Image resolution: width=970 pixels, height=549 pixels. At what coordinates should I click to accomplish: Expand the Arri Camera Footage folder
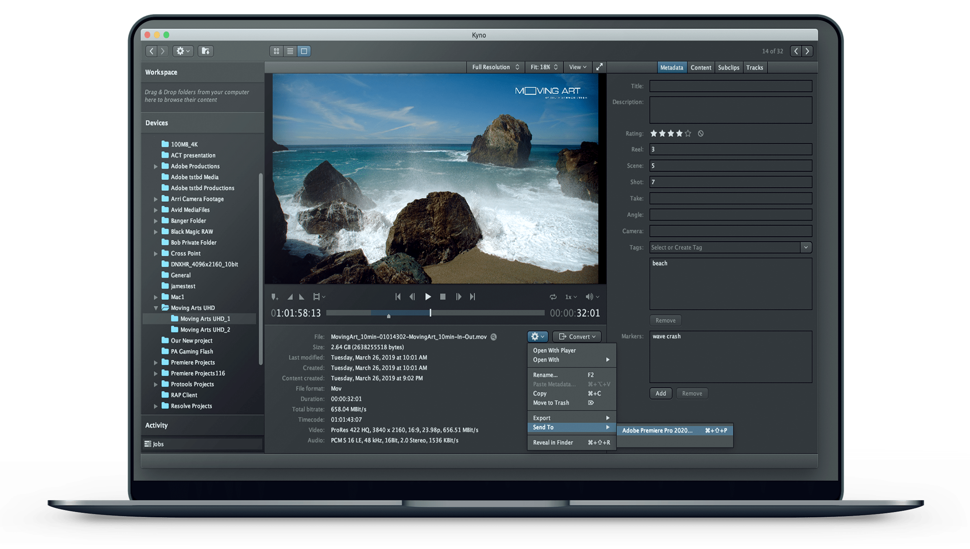click(x=156, y=199)
